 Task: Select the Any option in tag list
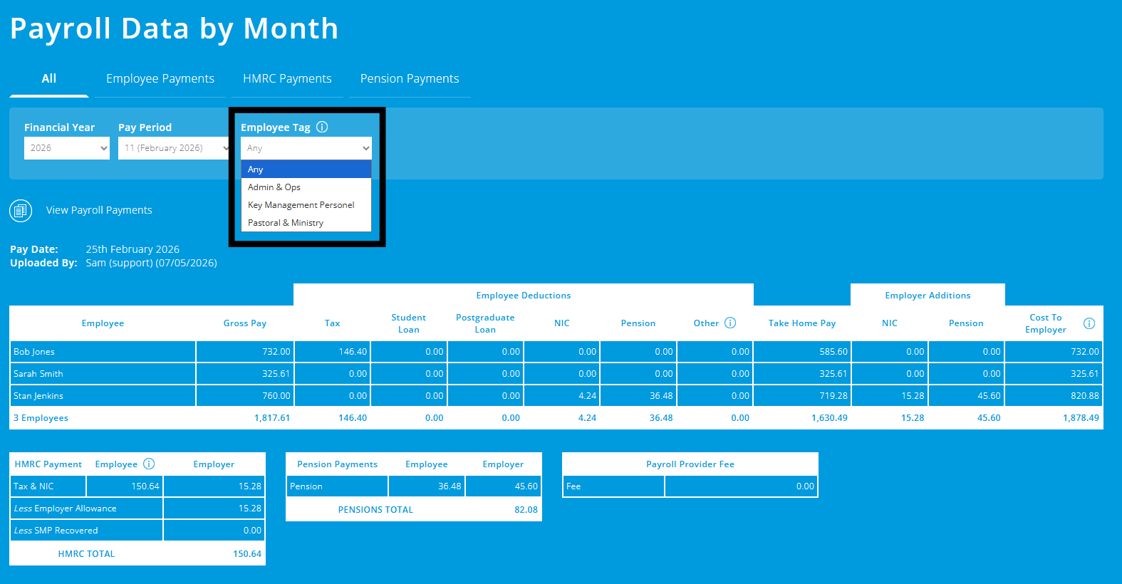tap(306, 170)
